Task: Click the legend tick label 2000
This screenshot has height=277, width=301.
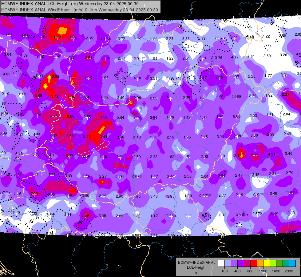Action: click(289, 271)
